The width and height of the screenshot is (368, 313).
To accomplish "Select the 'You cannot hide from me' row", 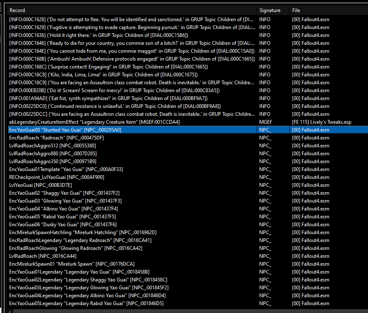I will coord(188,51).
